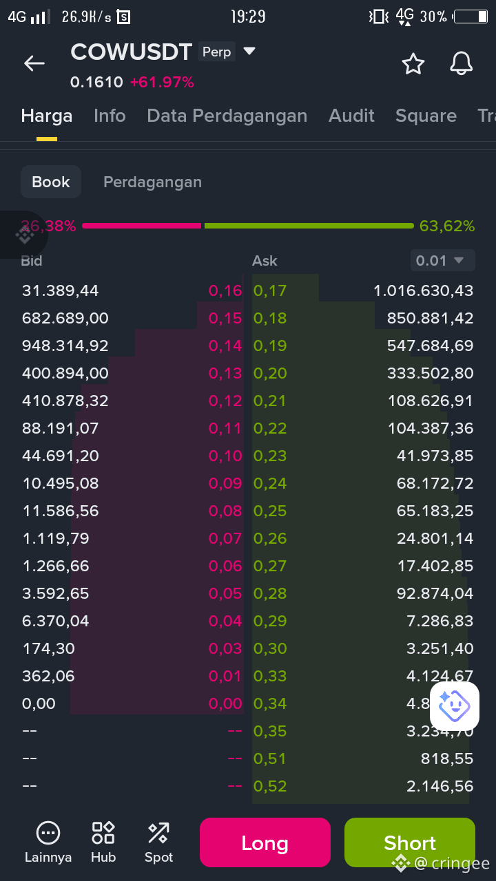Select ask price 0,51
The image size is (496, 881).
[x=270, y=758]
